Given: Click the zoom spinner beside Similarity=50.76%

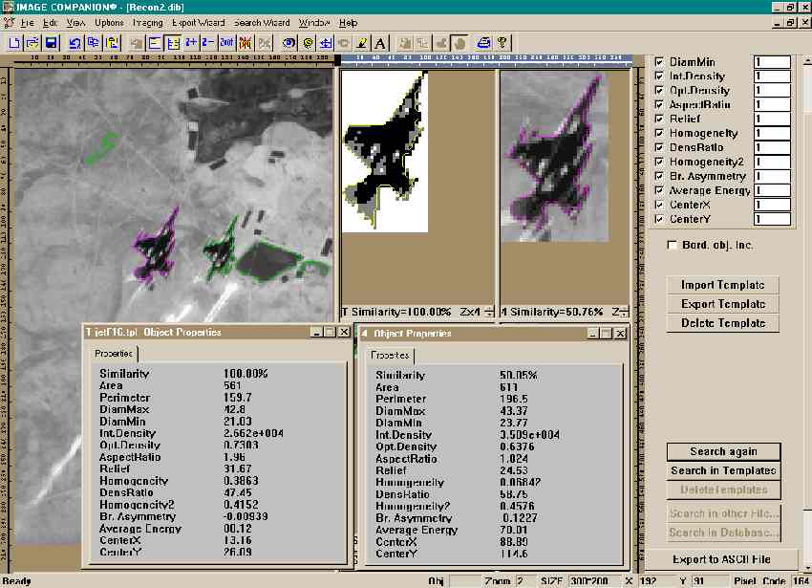Looking at the screenshot, I should click(625, 312).
